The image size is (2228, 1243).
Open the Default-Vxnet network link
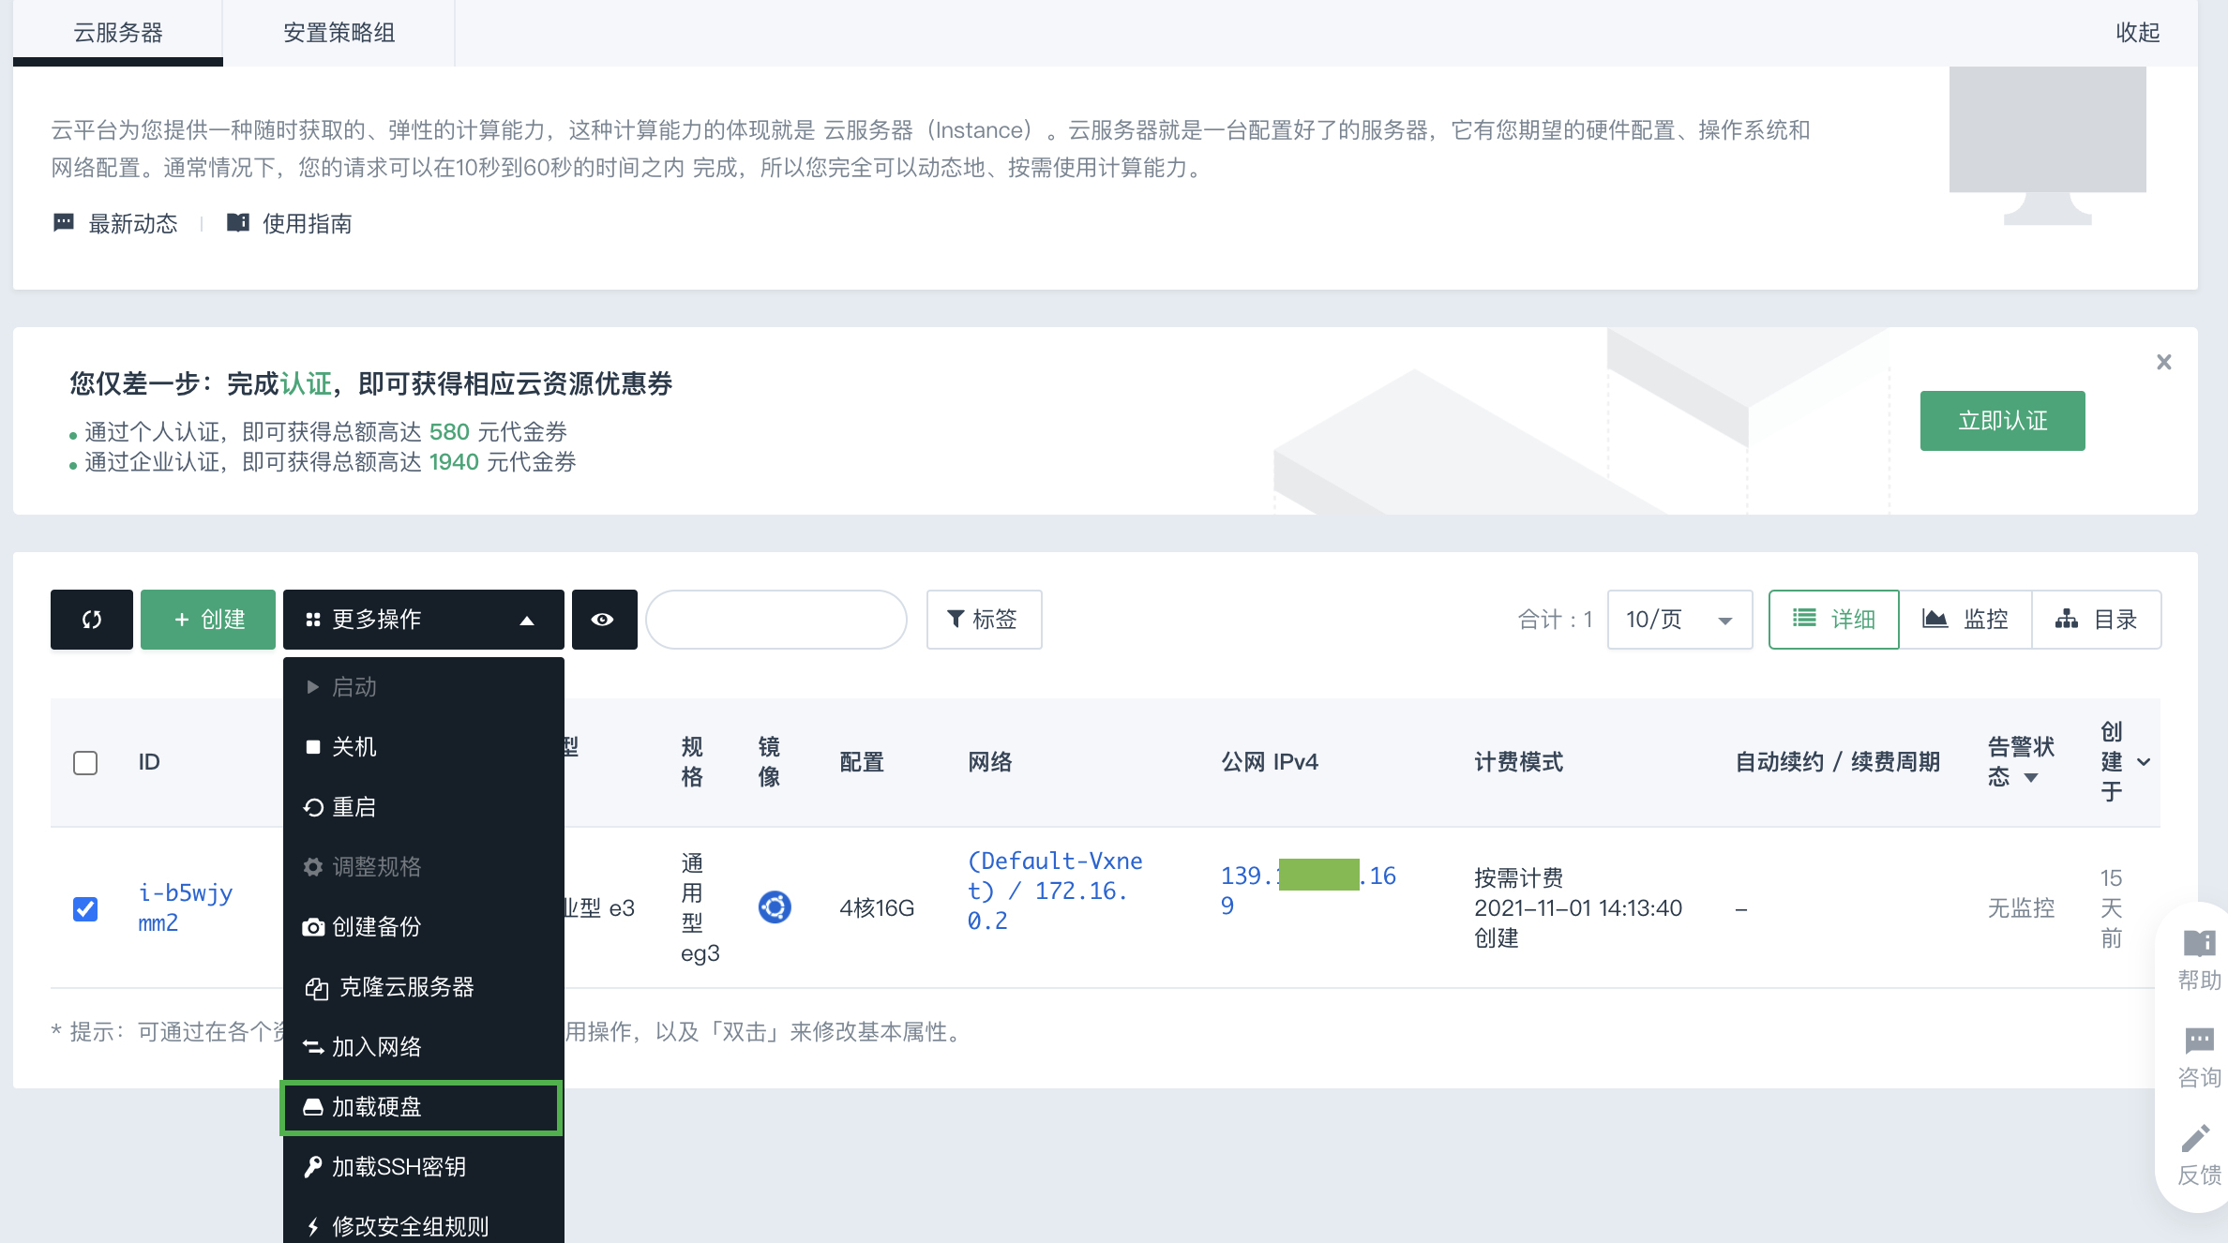(x=1055, y=891)
